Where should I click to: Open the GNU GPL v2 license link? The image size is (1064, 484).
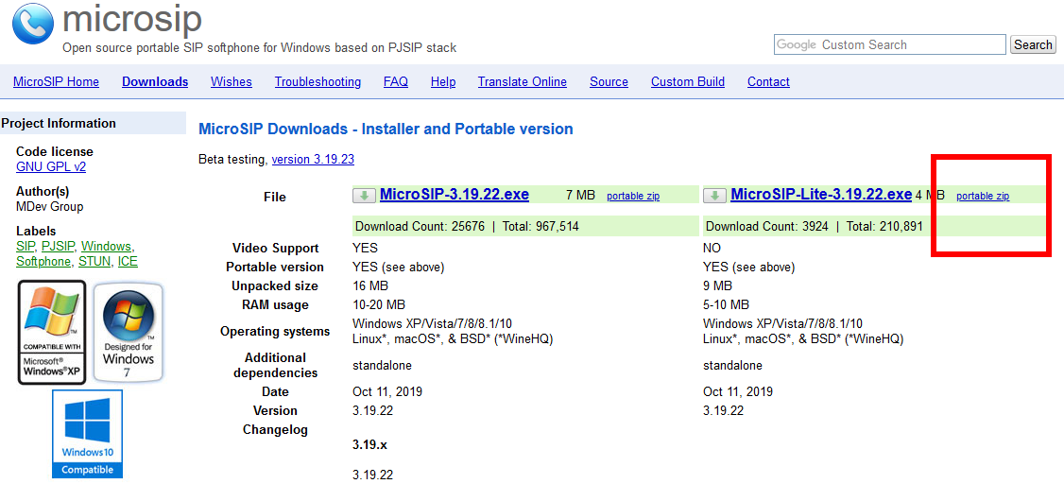click(51, 167)
